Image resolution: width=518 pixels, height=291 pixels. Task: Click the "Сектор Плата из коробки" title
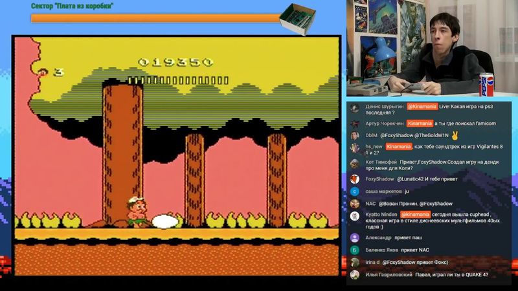73,6
